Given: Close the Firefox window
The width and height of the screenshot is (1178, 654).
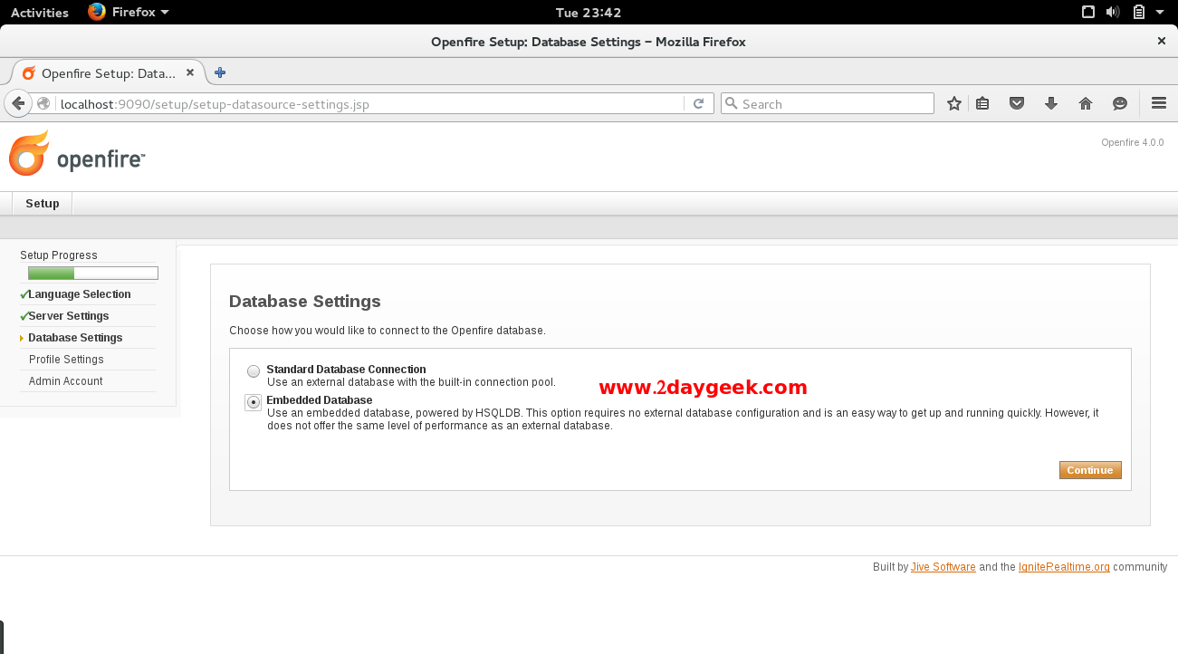Looking at the screenshot, I should click(1162, 41).
